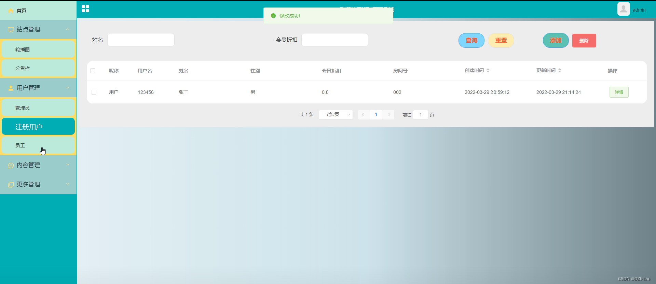Click the 用户名 column header
Viewport: 656px width, 284px height.
point(145,71)
